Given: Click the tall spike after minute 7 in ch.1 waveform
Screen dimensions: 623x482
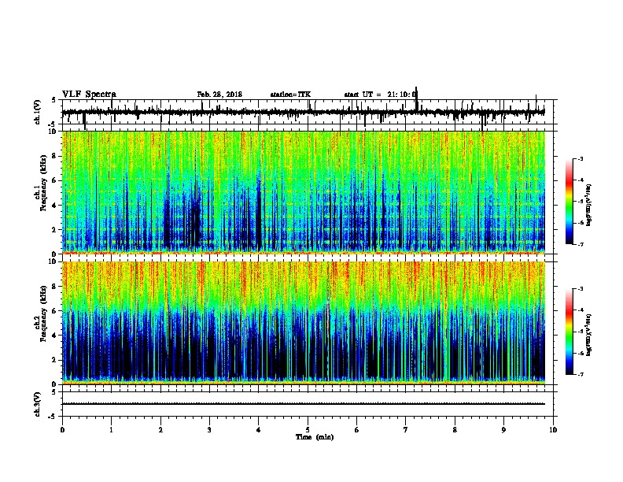Looking at the screenshot, I should pyautogui.click(x=416, y=99).
